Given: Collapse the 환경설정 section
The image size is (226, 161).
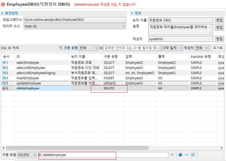Looking at the screenshot, I should pos(2,13).
